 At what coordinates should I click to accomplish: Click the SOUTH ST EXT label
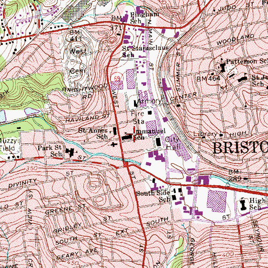(92, 236)
